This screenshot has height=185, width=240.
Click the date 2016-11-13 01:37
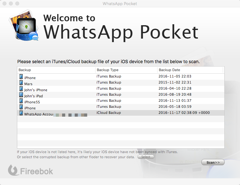point(175,100)
